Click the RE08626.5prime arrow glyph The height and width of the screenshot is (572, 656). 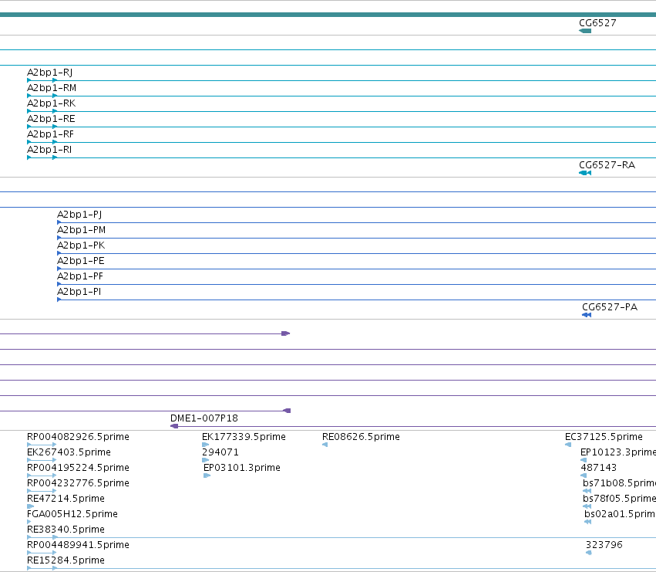point(325,445)
